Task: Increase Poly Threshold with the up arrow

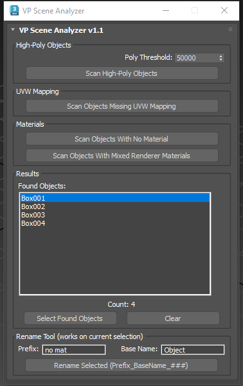Action: click(x=221, y=56)
